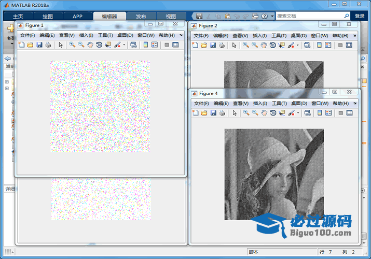Open MATLAB help question mark icon
Screen dimensions: 371x259
265,16
